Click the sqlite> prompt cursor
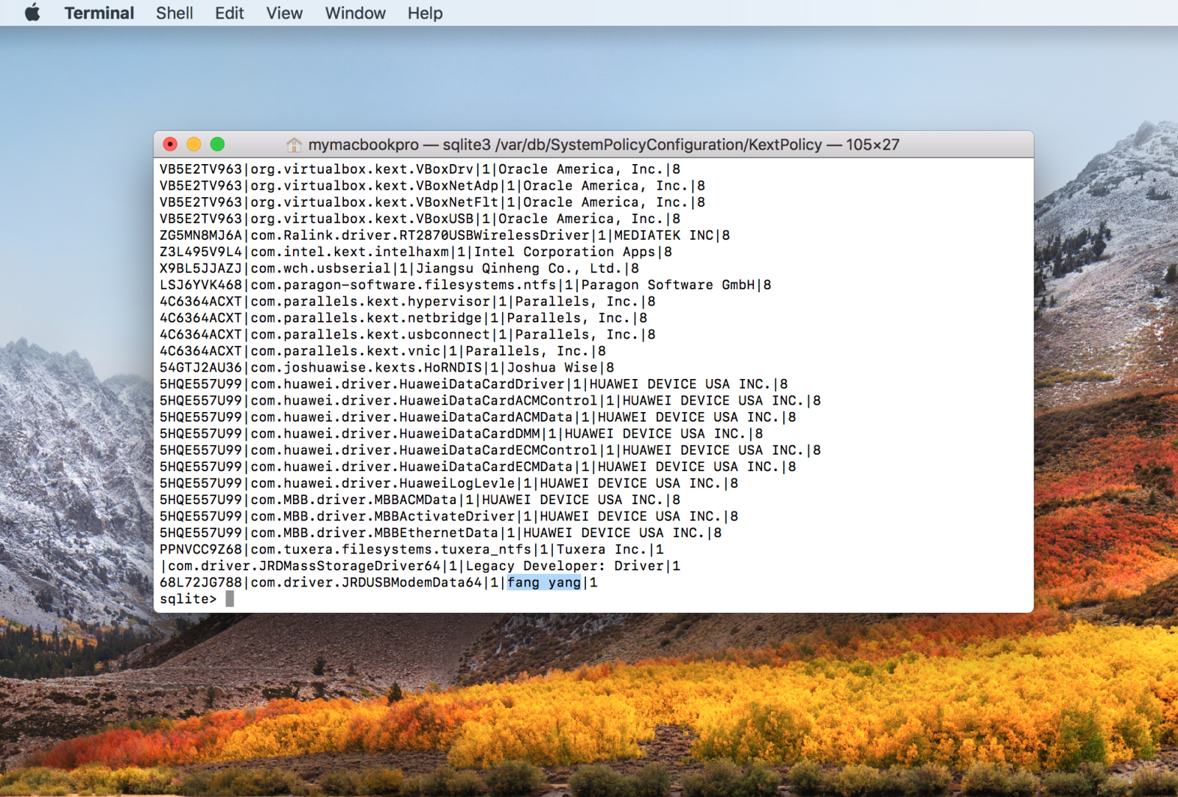The image size is (1178, 797). pos(230,599)
